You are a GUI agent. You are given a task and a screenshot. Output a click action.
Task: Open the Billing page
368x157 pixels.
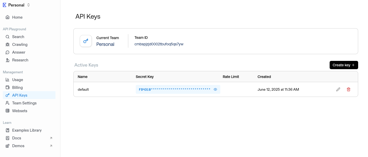point(17,88)
